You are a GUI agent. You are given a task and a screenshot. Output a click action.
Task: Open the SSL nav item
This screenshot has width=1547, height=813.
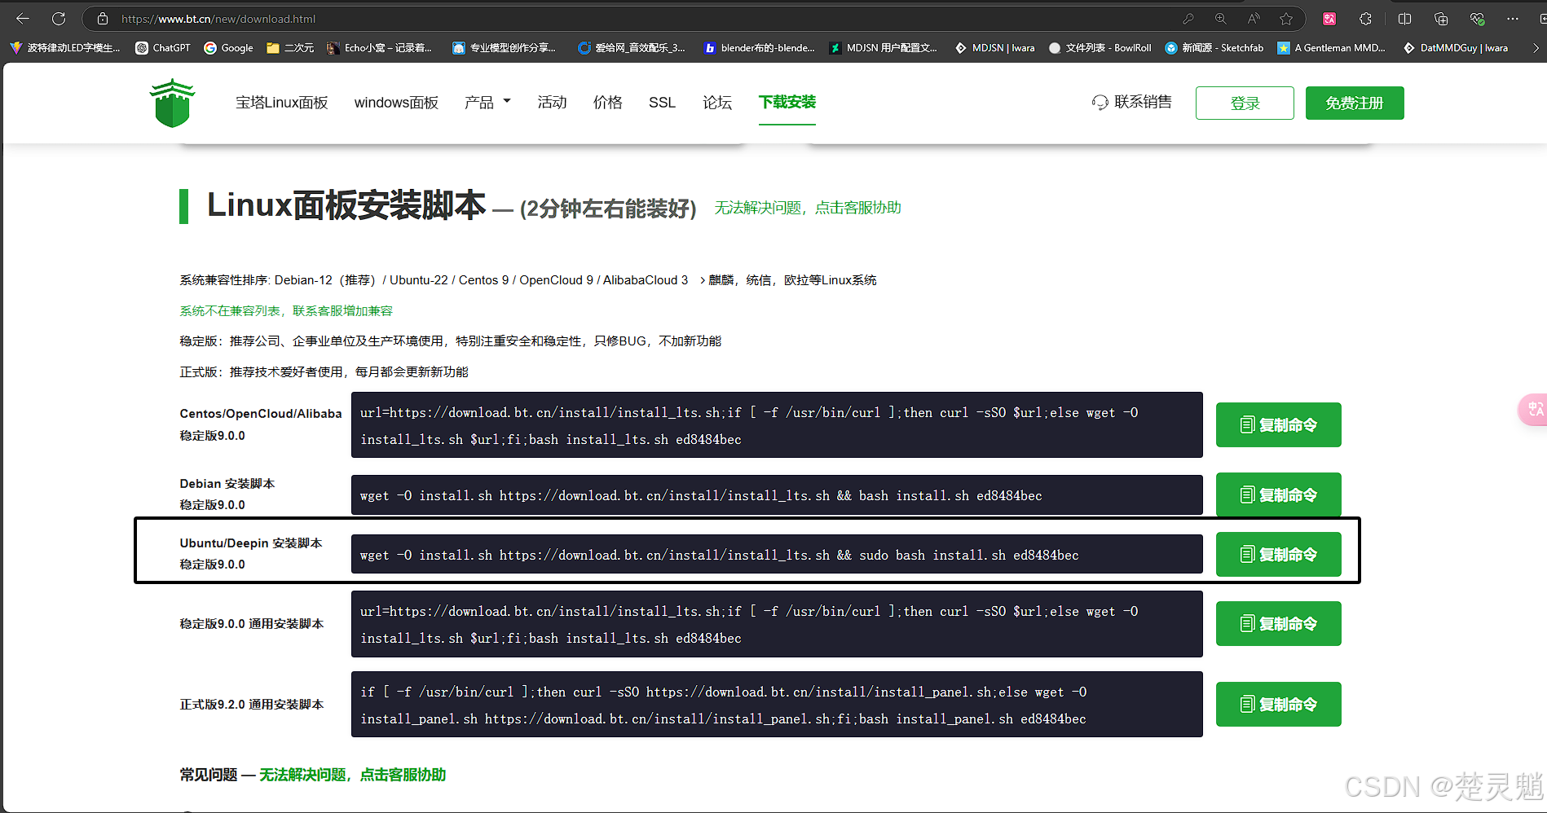662,103
